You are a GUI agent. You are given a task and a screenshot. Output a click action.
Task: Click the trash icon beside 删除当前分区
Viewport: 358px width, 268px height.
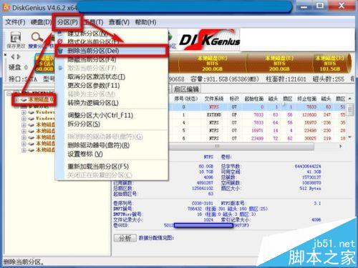coord(60,51)
